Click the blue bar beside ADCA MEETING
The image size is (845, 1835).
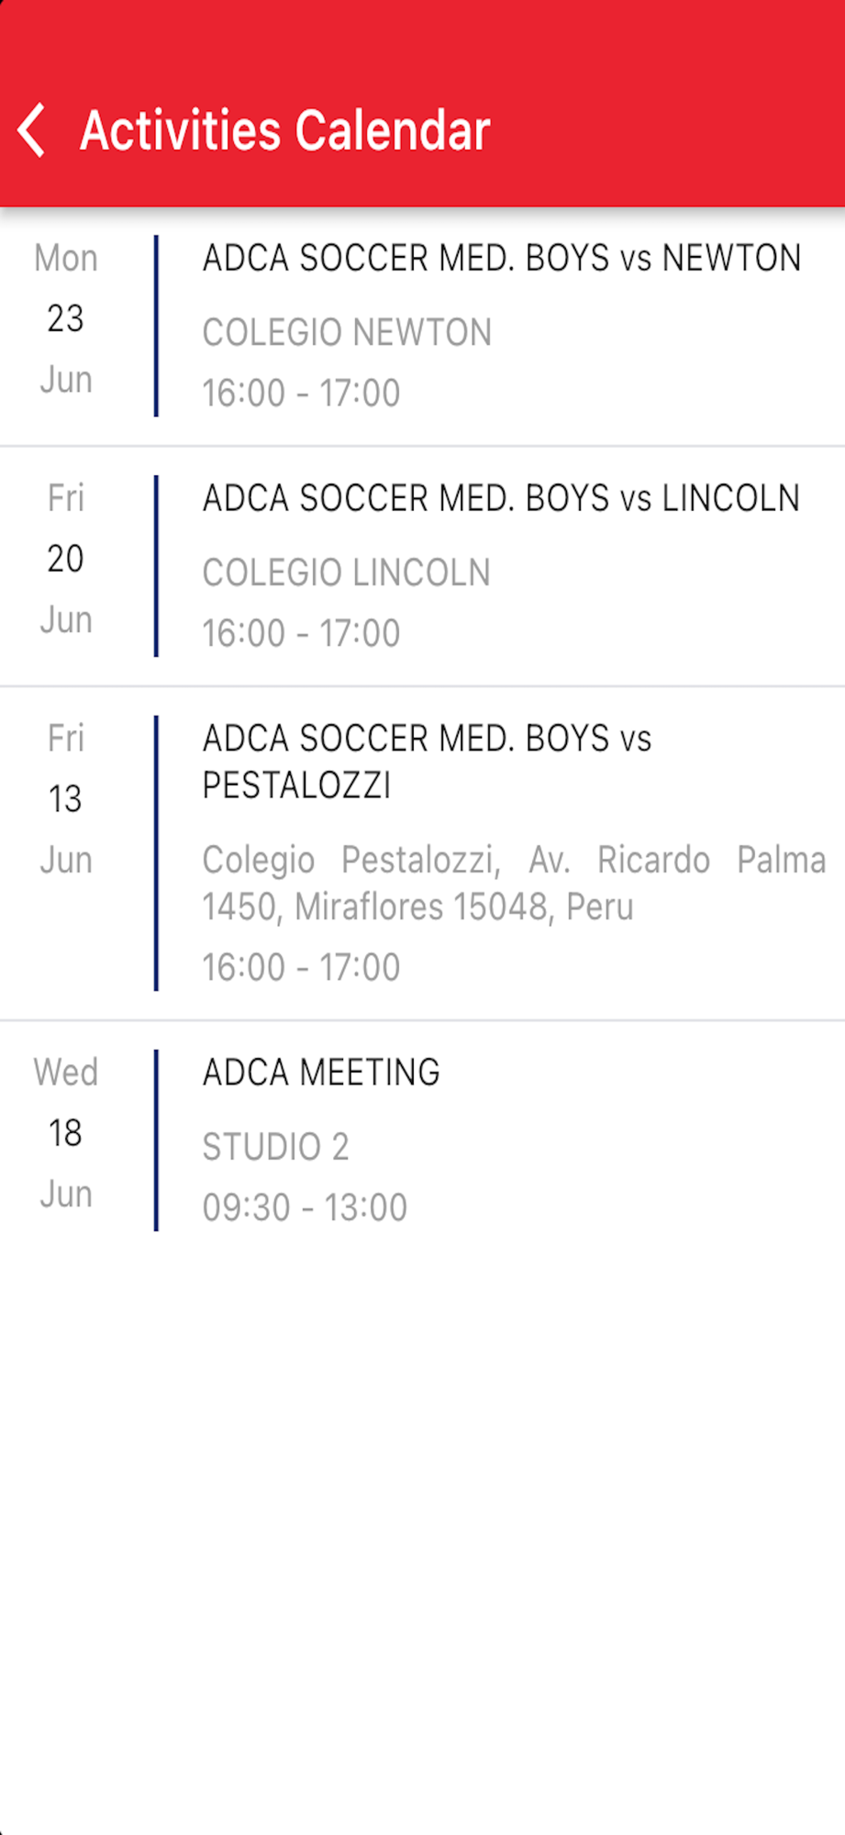click(156, 1140)
